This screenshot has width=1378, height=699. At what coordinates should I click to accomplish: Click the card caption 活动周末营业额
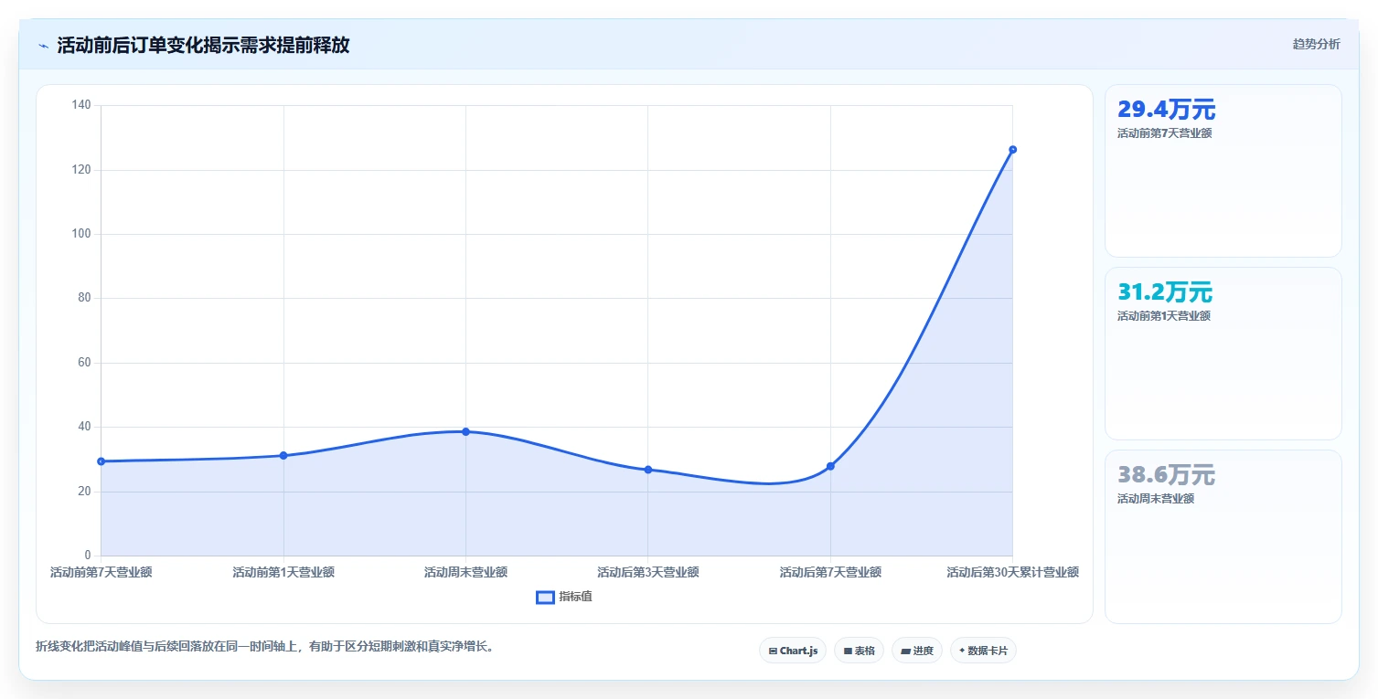coord(1156,499)
